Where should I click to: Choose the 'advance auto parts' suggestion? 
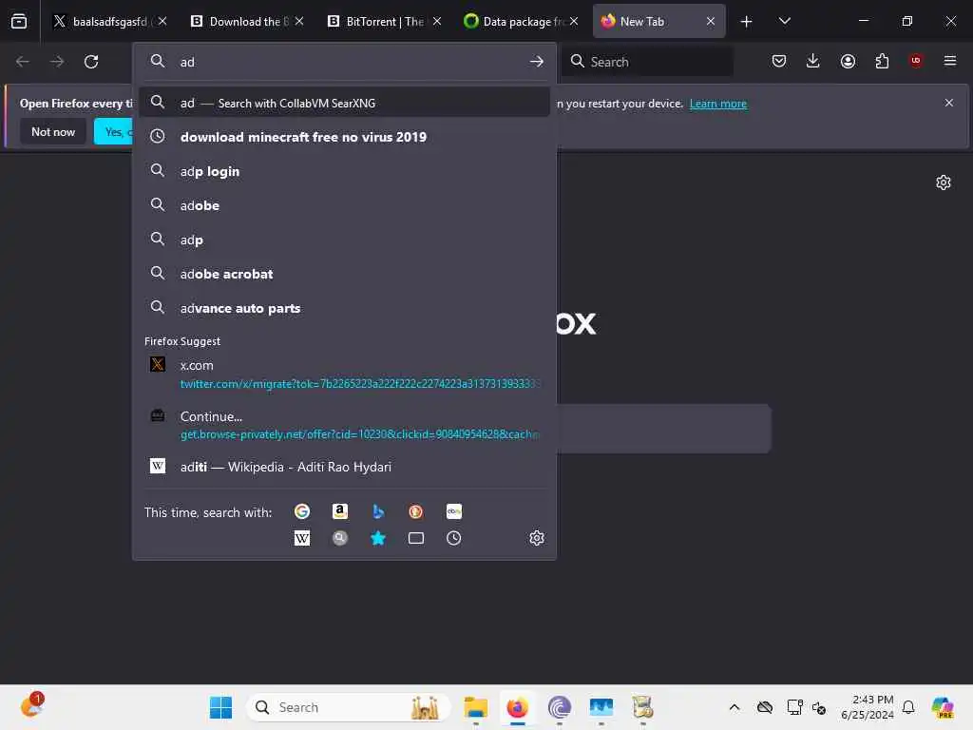point(344,308)
